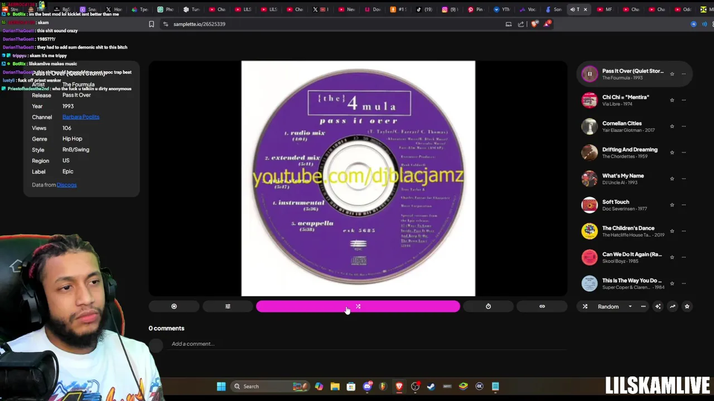The height and width of the screenshot is (401, 714).
Task: Click the bookmark icon in address bar
Action: 151,24
